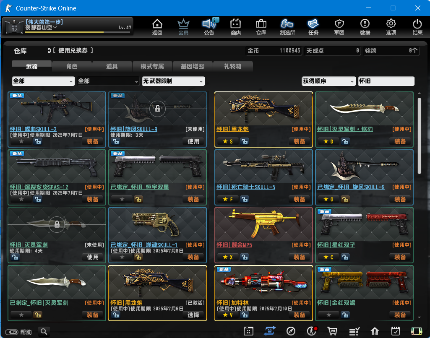
Task: Click the 结束 power icon
Action: tap(417, 27)
